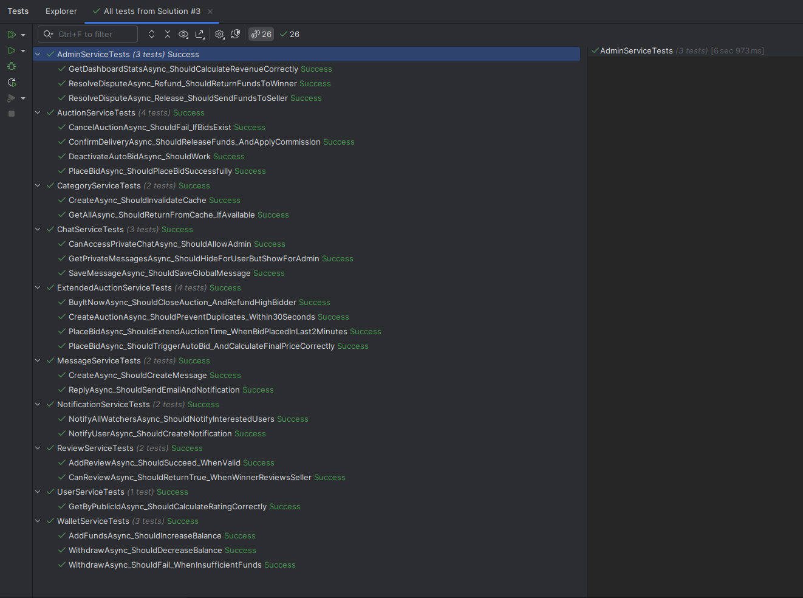Image resolution: width=803 pixels, height=598 pixels.
Task: Click the shield coverage icon in toolbar
Action: pos(236,34)
